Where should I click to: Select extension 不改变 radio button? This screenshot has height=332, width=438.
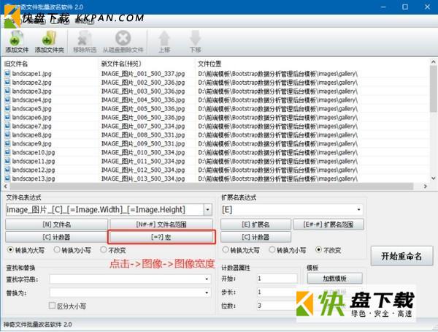tap(318, 249)
